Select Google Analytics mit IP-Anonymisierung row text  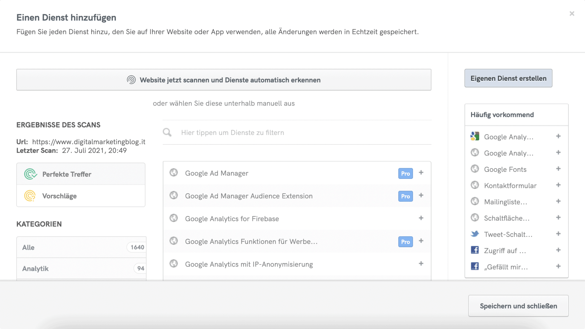click(249, 264)
